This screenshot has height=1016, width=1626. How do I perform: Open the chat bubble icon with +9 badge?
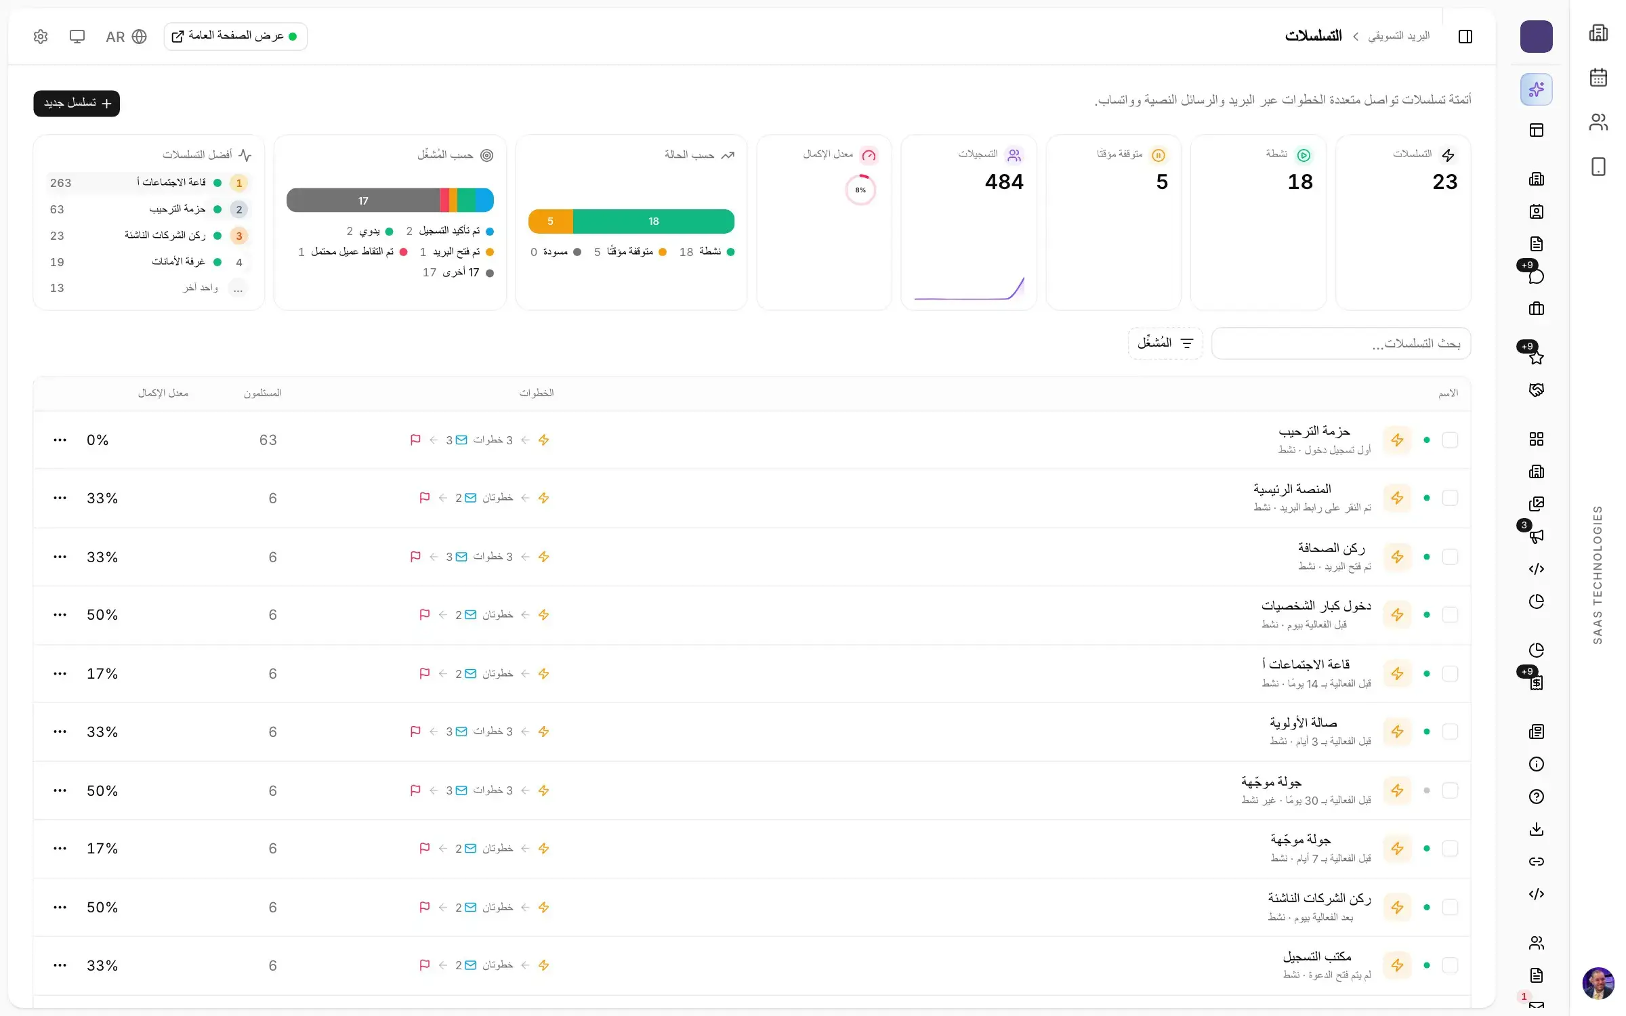[x=1536, y=276]
